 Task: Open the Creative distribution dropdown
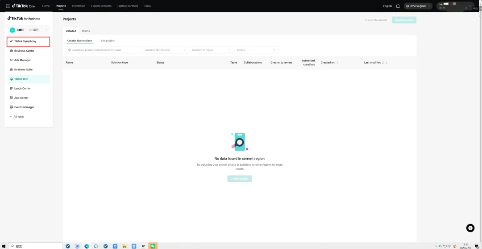point(166,50)
